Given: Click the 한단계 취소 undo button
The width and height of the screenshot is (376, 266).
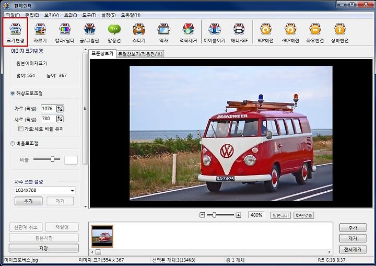Looking at the screenshot, I should pos(26,227).
